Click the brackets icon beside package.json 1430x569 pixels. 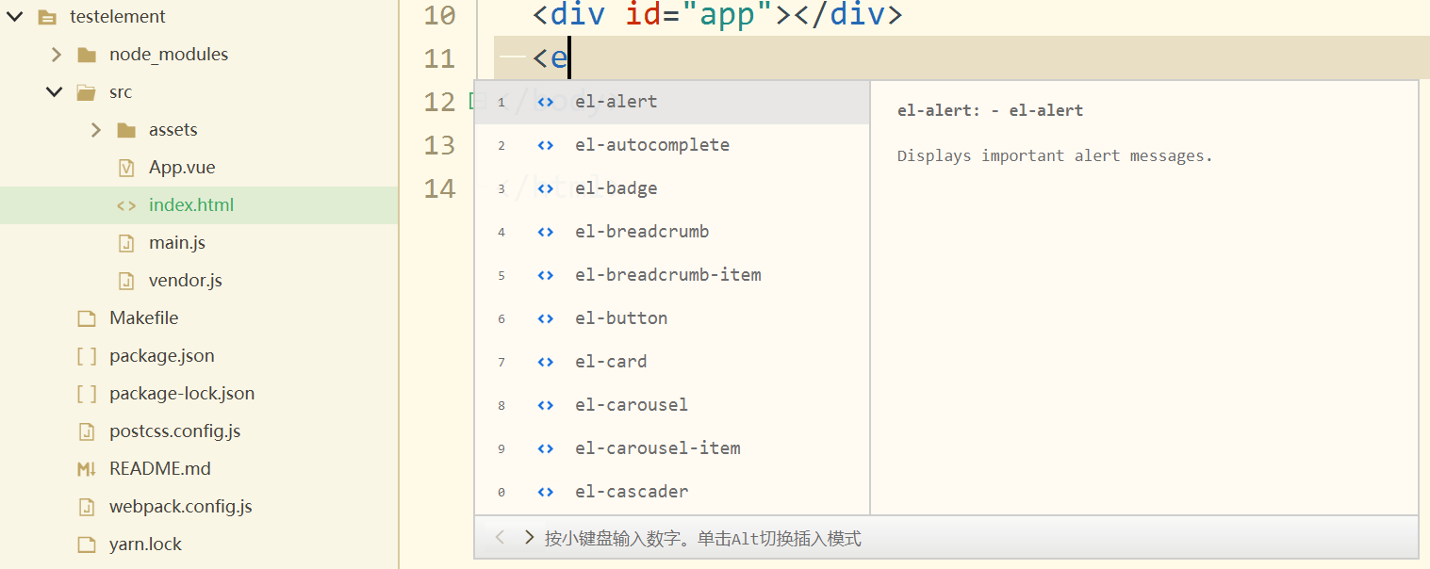87,356
